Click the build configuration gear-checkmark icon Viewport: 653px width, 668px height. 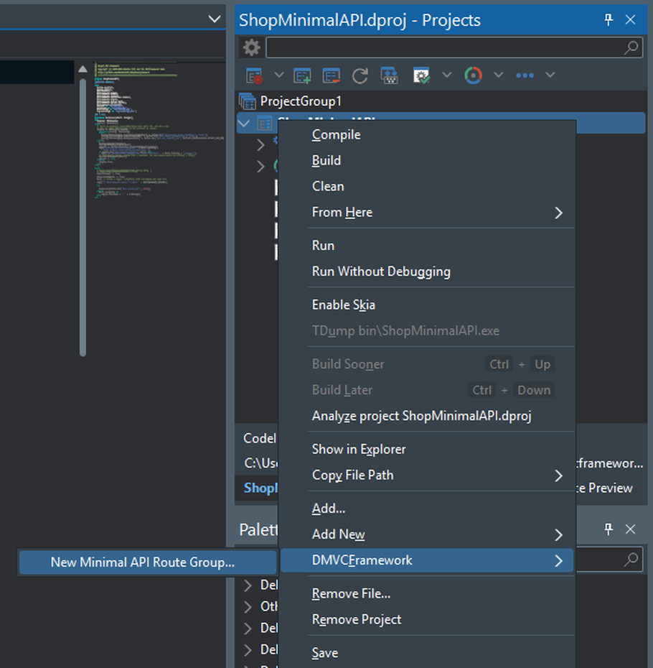click(421, 75)
